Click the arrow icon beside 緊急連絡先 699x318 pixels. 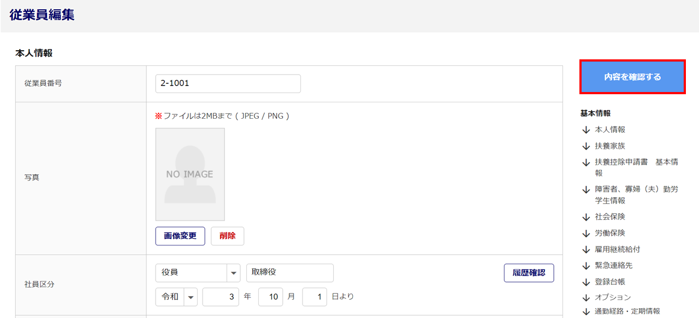tap(586, 266)
